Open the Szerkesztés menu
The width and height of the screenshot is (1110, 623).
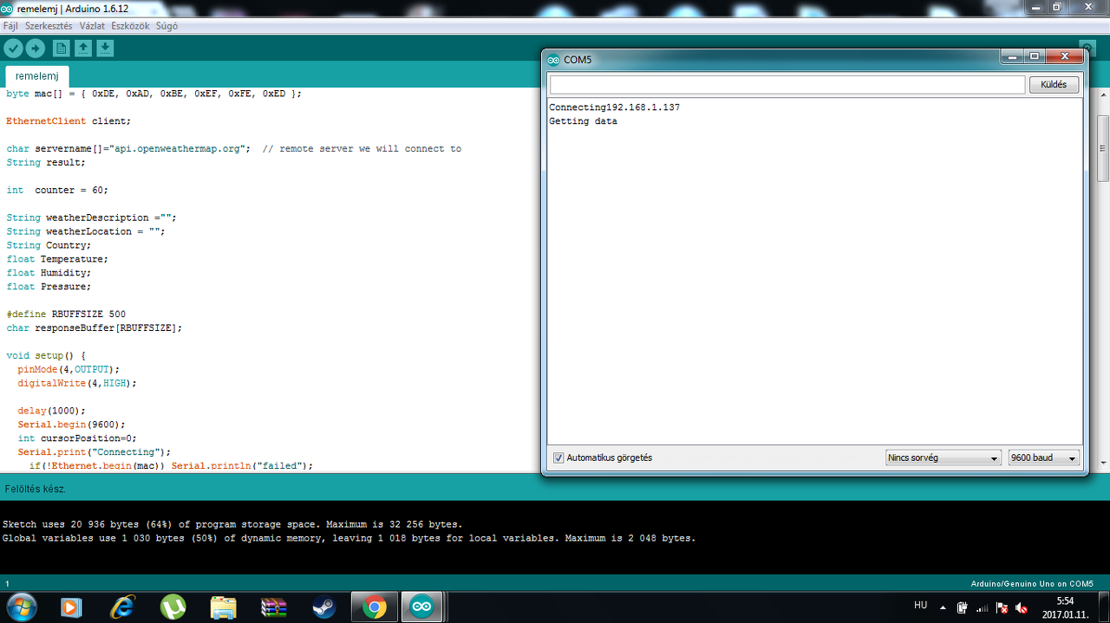[49, 26]
